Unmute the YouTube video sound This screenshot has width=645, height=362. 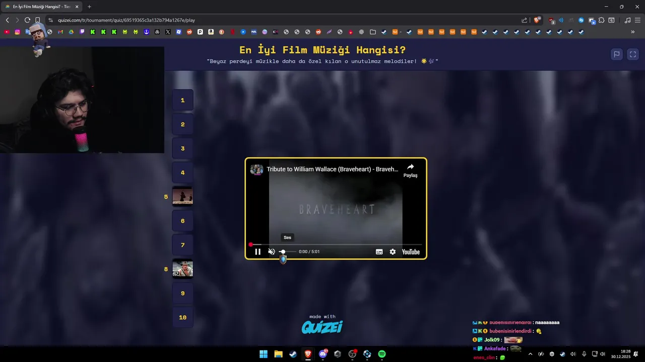pos(272,252)
